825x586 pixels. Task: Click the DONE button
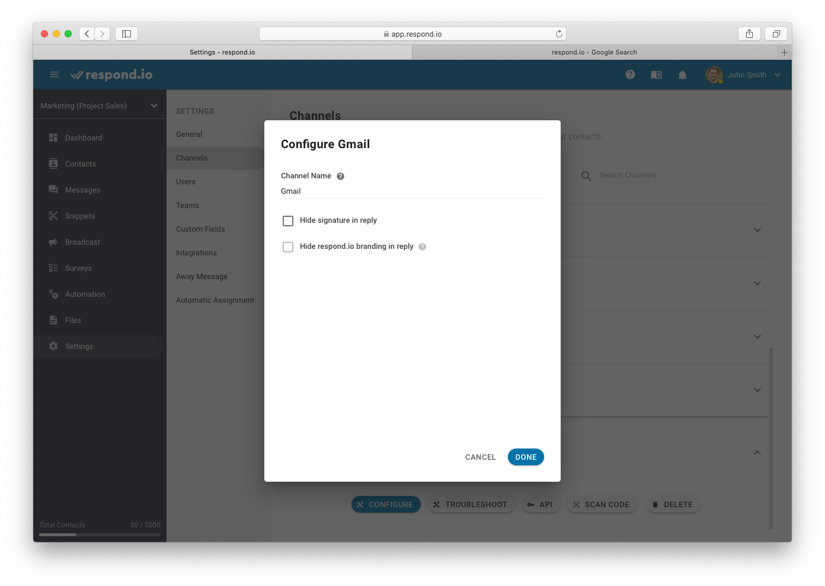[526, 457]
